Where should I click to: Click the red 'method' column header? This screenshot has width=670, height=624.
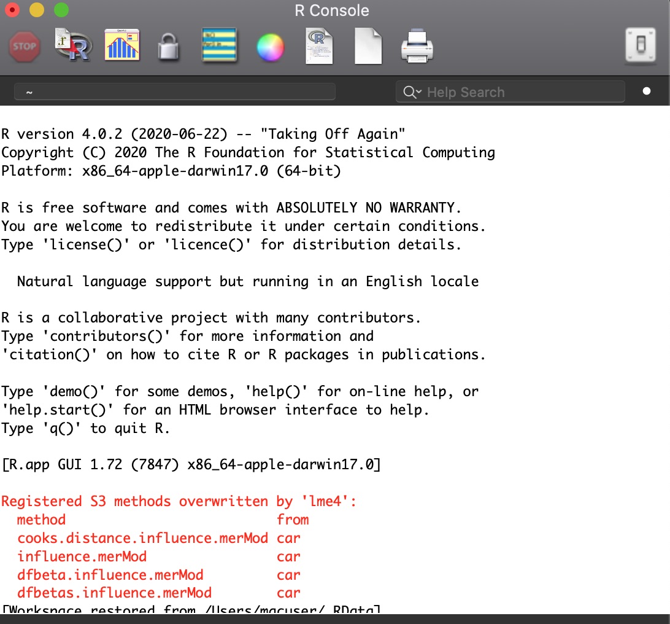[x=42, y=520]
